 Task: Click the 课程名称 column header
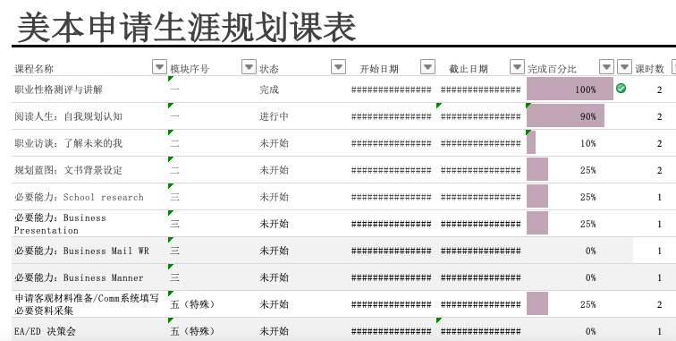click(34, 69)
